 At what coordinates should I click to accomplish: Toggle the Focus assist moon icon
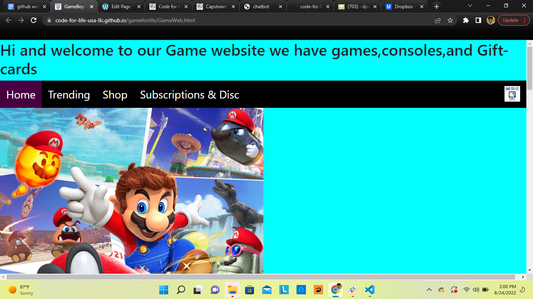tap(523, 290)
